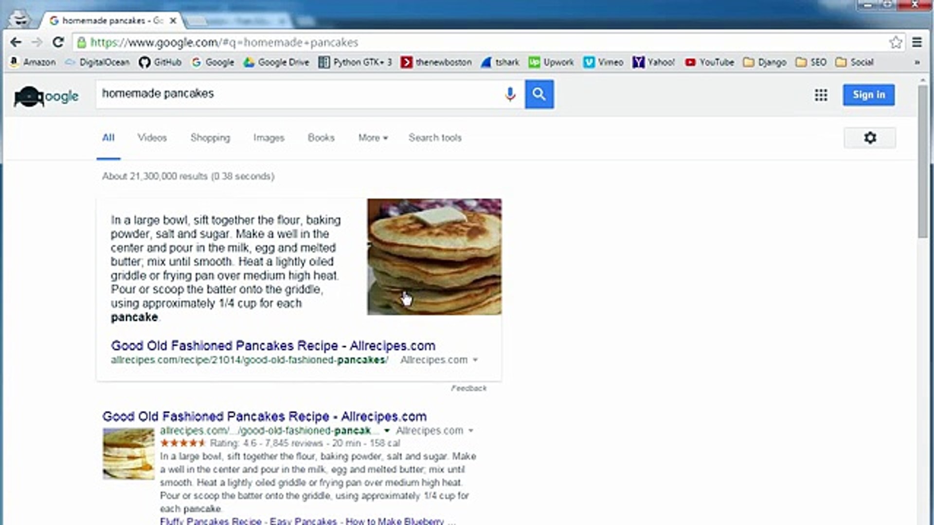Switch to the Images tab
This screenshot has height=525, width=934.
pyautogui.click(x=269, y=138)
